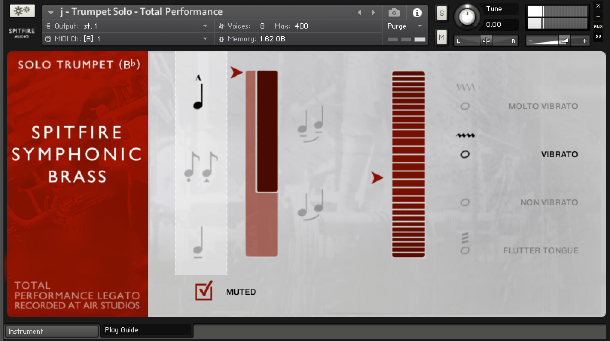Minimize the instrument with the dash button
The image size is (610, 341).
point(598,16)
